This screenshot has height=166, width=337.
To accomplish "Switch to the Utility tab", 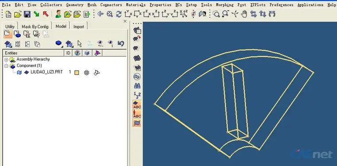I will coord(10,27).
